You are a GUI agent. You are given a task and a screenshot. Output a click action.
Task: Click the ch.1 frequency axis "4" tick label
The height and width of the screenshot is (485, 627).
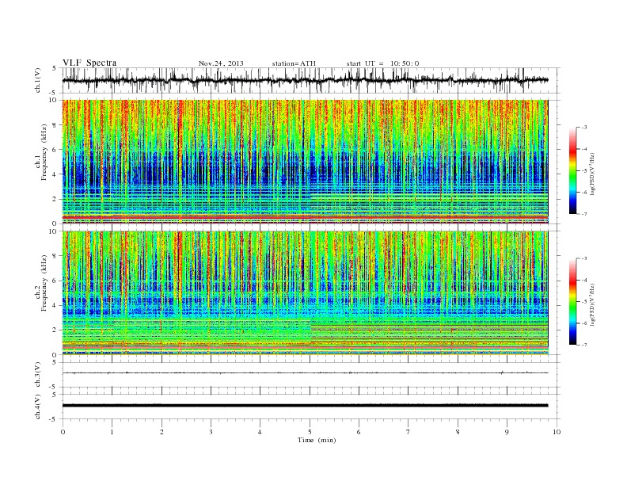click(55, 174)
